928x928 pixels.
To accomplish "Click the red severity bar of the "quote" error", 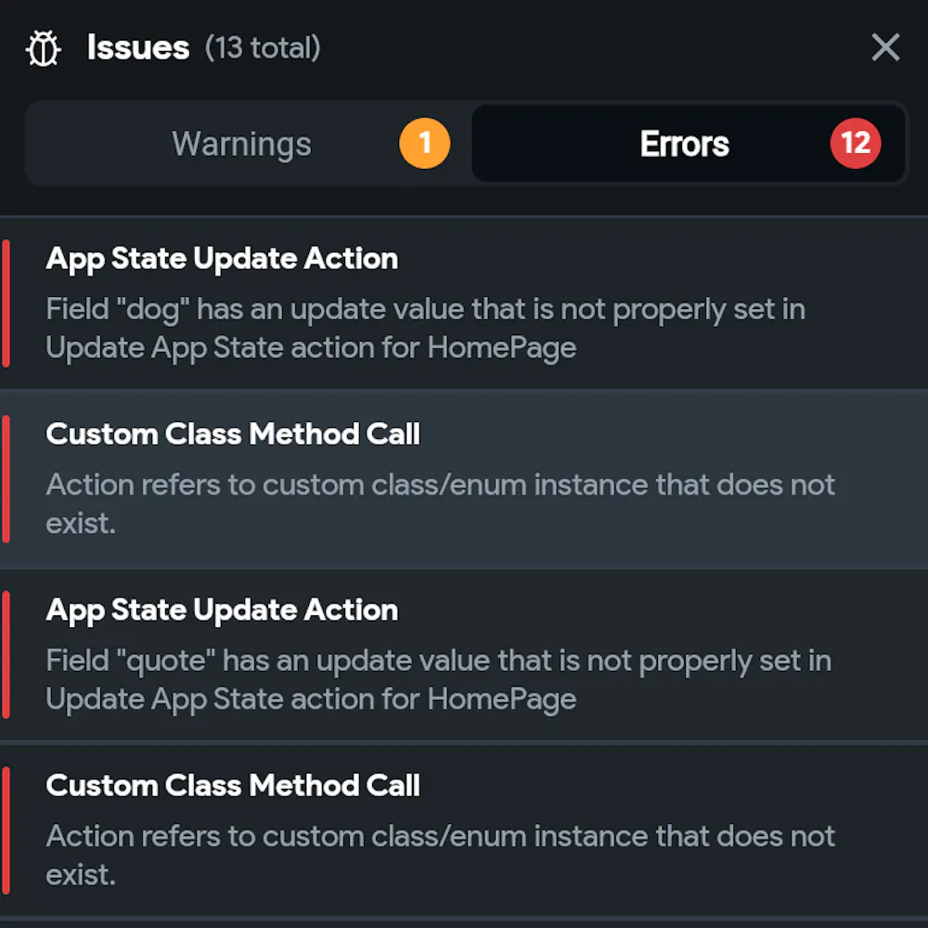I will tap(6, 654).
